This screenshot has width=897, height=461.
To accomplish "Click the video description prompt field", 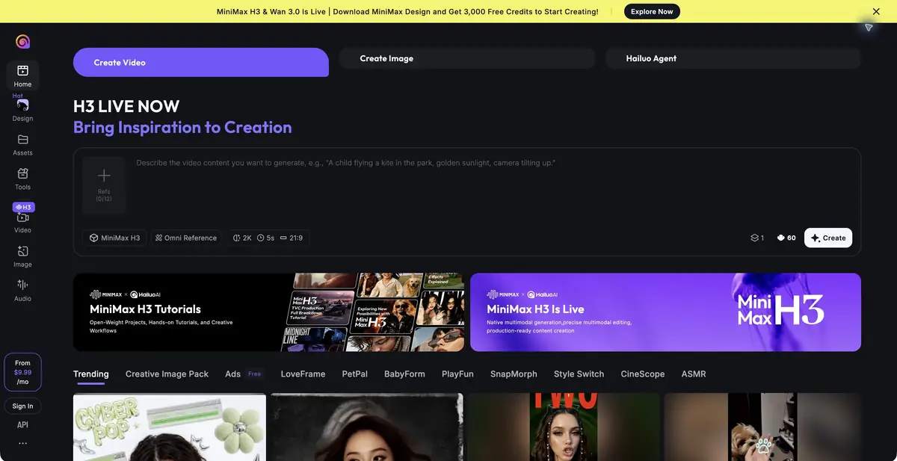I will [495, 163].
